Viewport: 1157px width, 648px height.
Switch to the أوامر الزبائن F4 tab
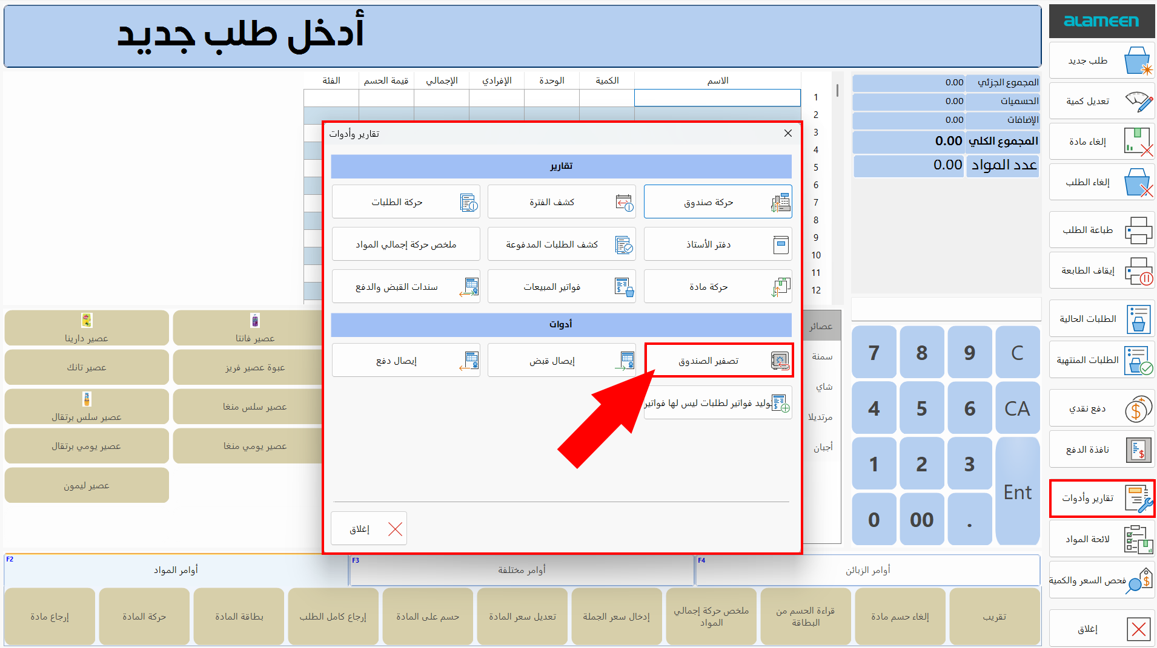click(x=867, y=570)
